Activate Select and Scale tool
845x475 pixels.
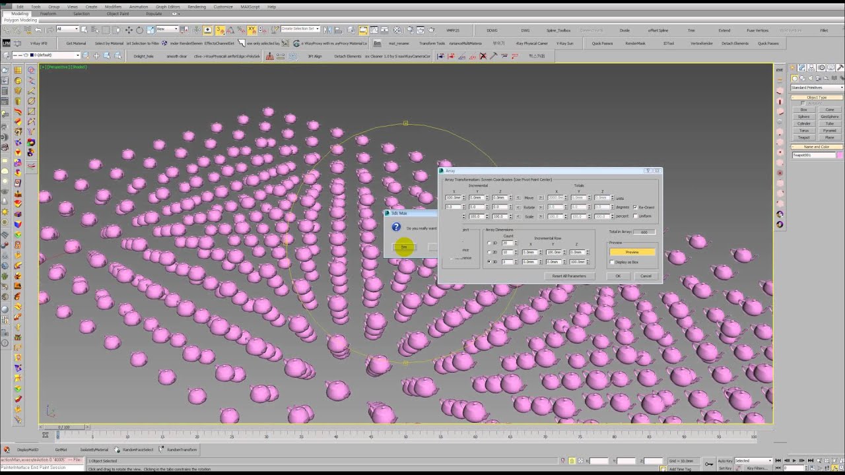pos(150,29)
